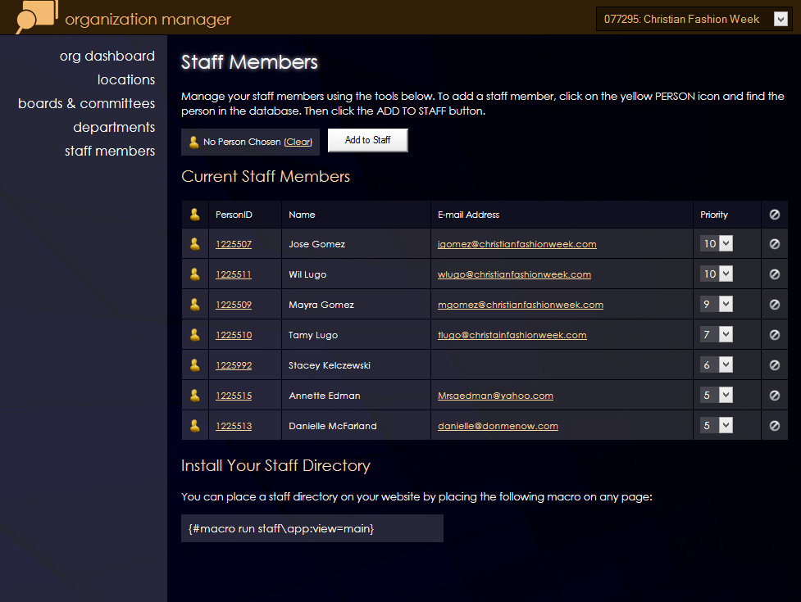Click the Clear link for chosen person
The height and width of the screenshot is (602, 801).
298,142
